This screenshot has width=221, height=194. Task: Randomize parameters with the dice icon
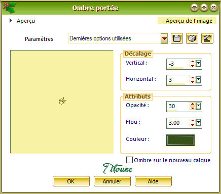coord(192,38)
